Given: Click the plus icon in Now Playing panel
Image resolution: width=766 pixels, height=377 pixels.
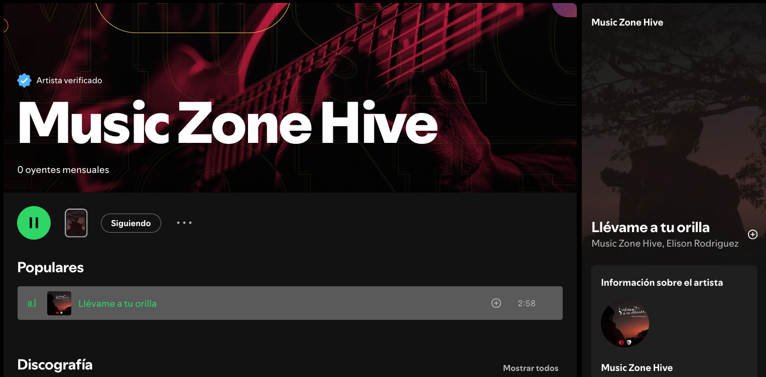Looking at the screenshot, I should (x=752, y=234).
